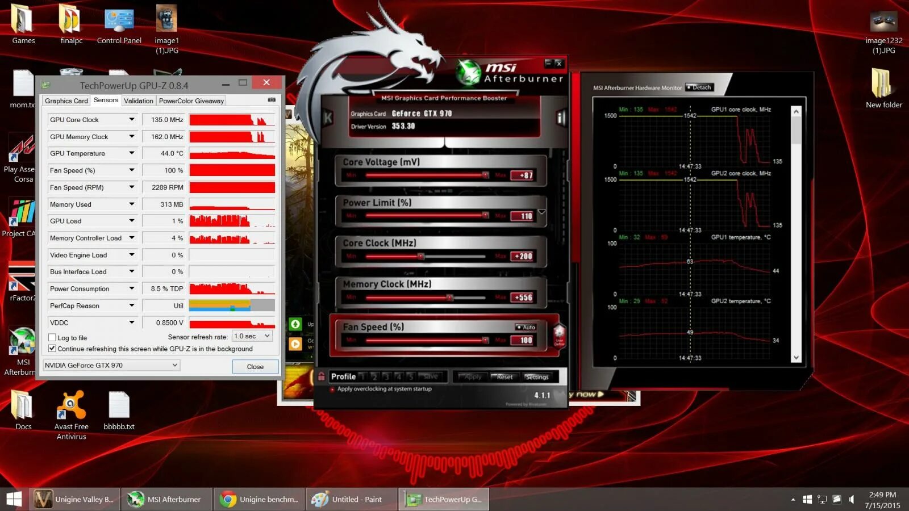This screenshot has width=909, height=511.
Task: Open the GPU Temperature sensor dropdown
Action: click(x=132, y=153)
